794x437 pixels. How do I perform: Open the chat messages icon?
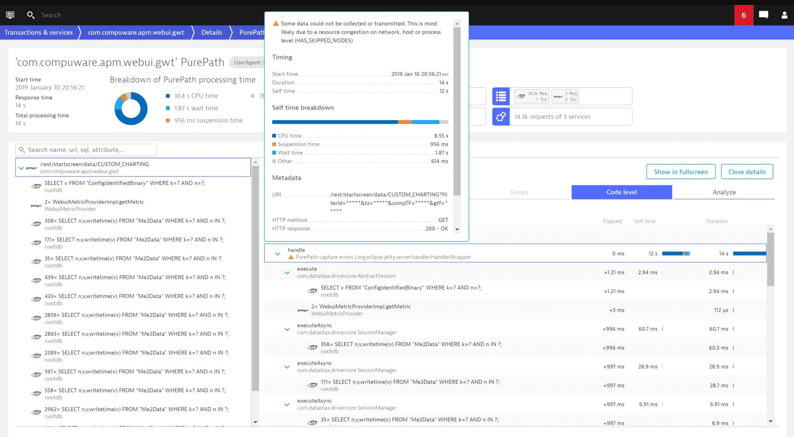pos(764,15)
